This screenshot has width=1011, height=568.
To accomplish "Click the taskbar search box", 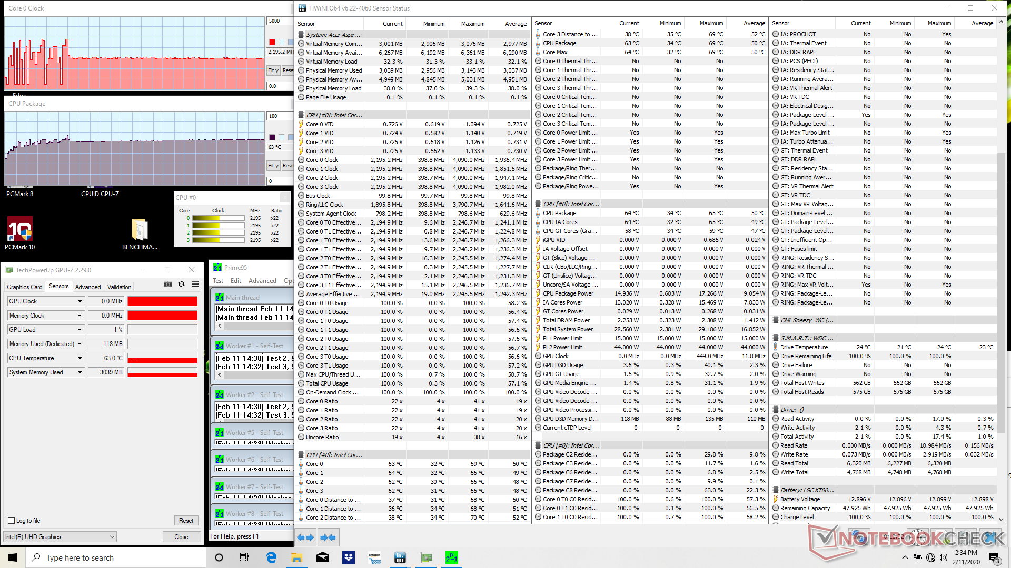I will 116,557.
